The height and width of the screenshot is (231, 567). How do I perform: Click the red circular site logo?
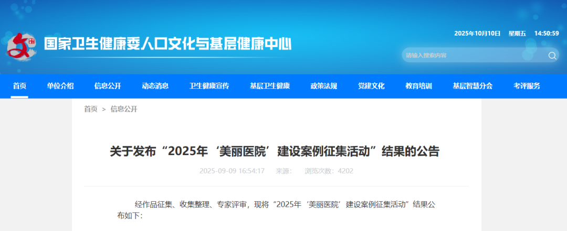[22, 46]
